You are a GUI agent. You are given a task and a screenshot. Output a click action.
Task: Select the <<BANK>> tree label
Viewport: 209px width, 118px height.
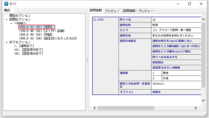(x=20, y=23)
